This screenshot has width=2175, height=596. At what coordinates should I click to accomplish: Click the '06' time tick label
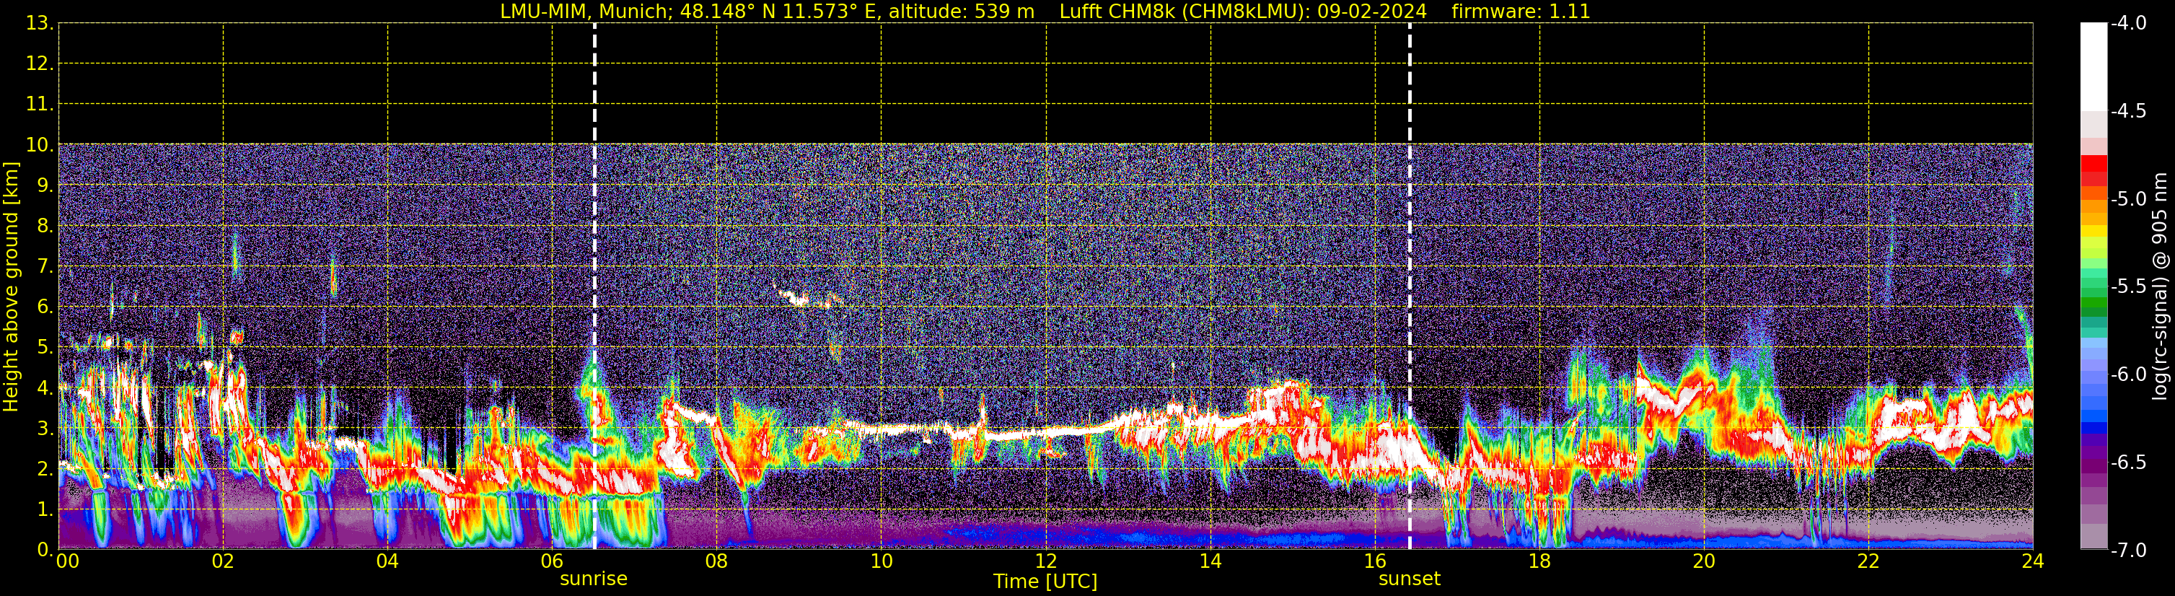click(552, 561)
